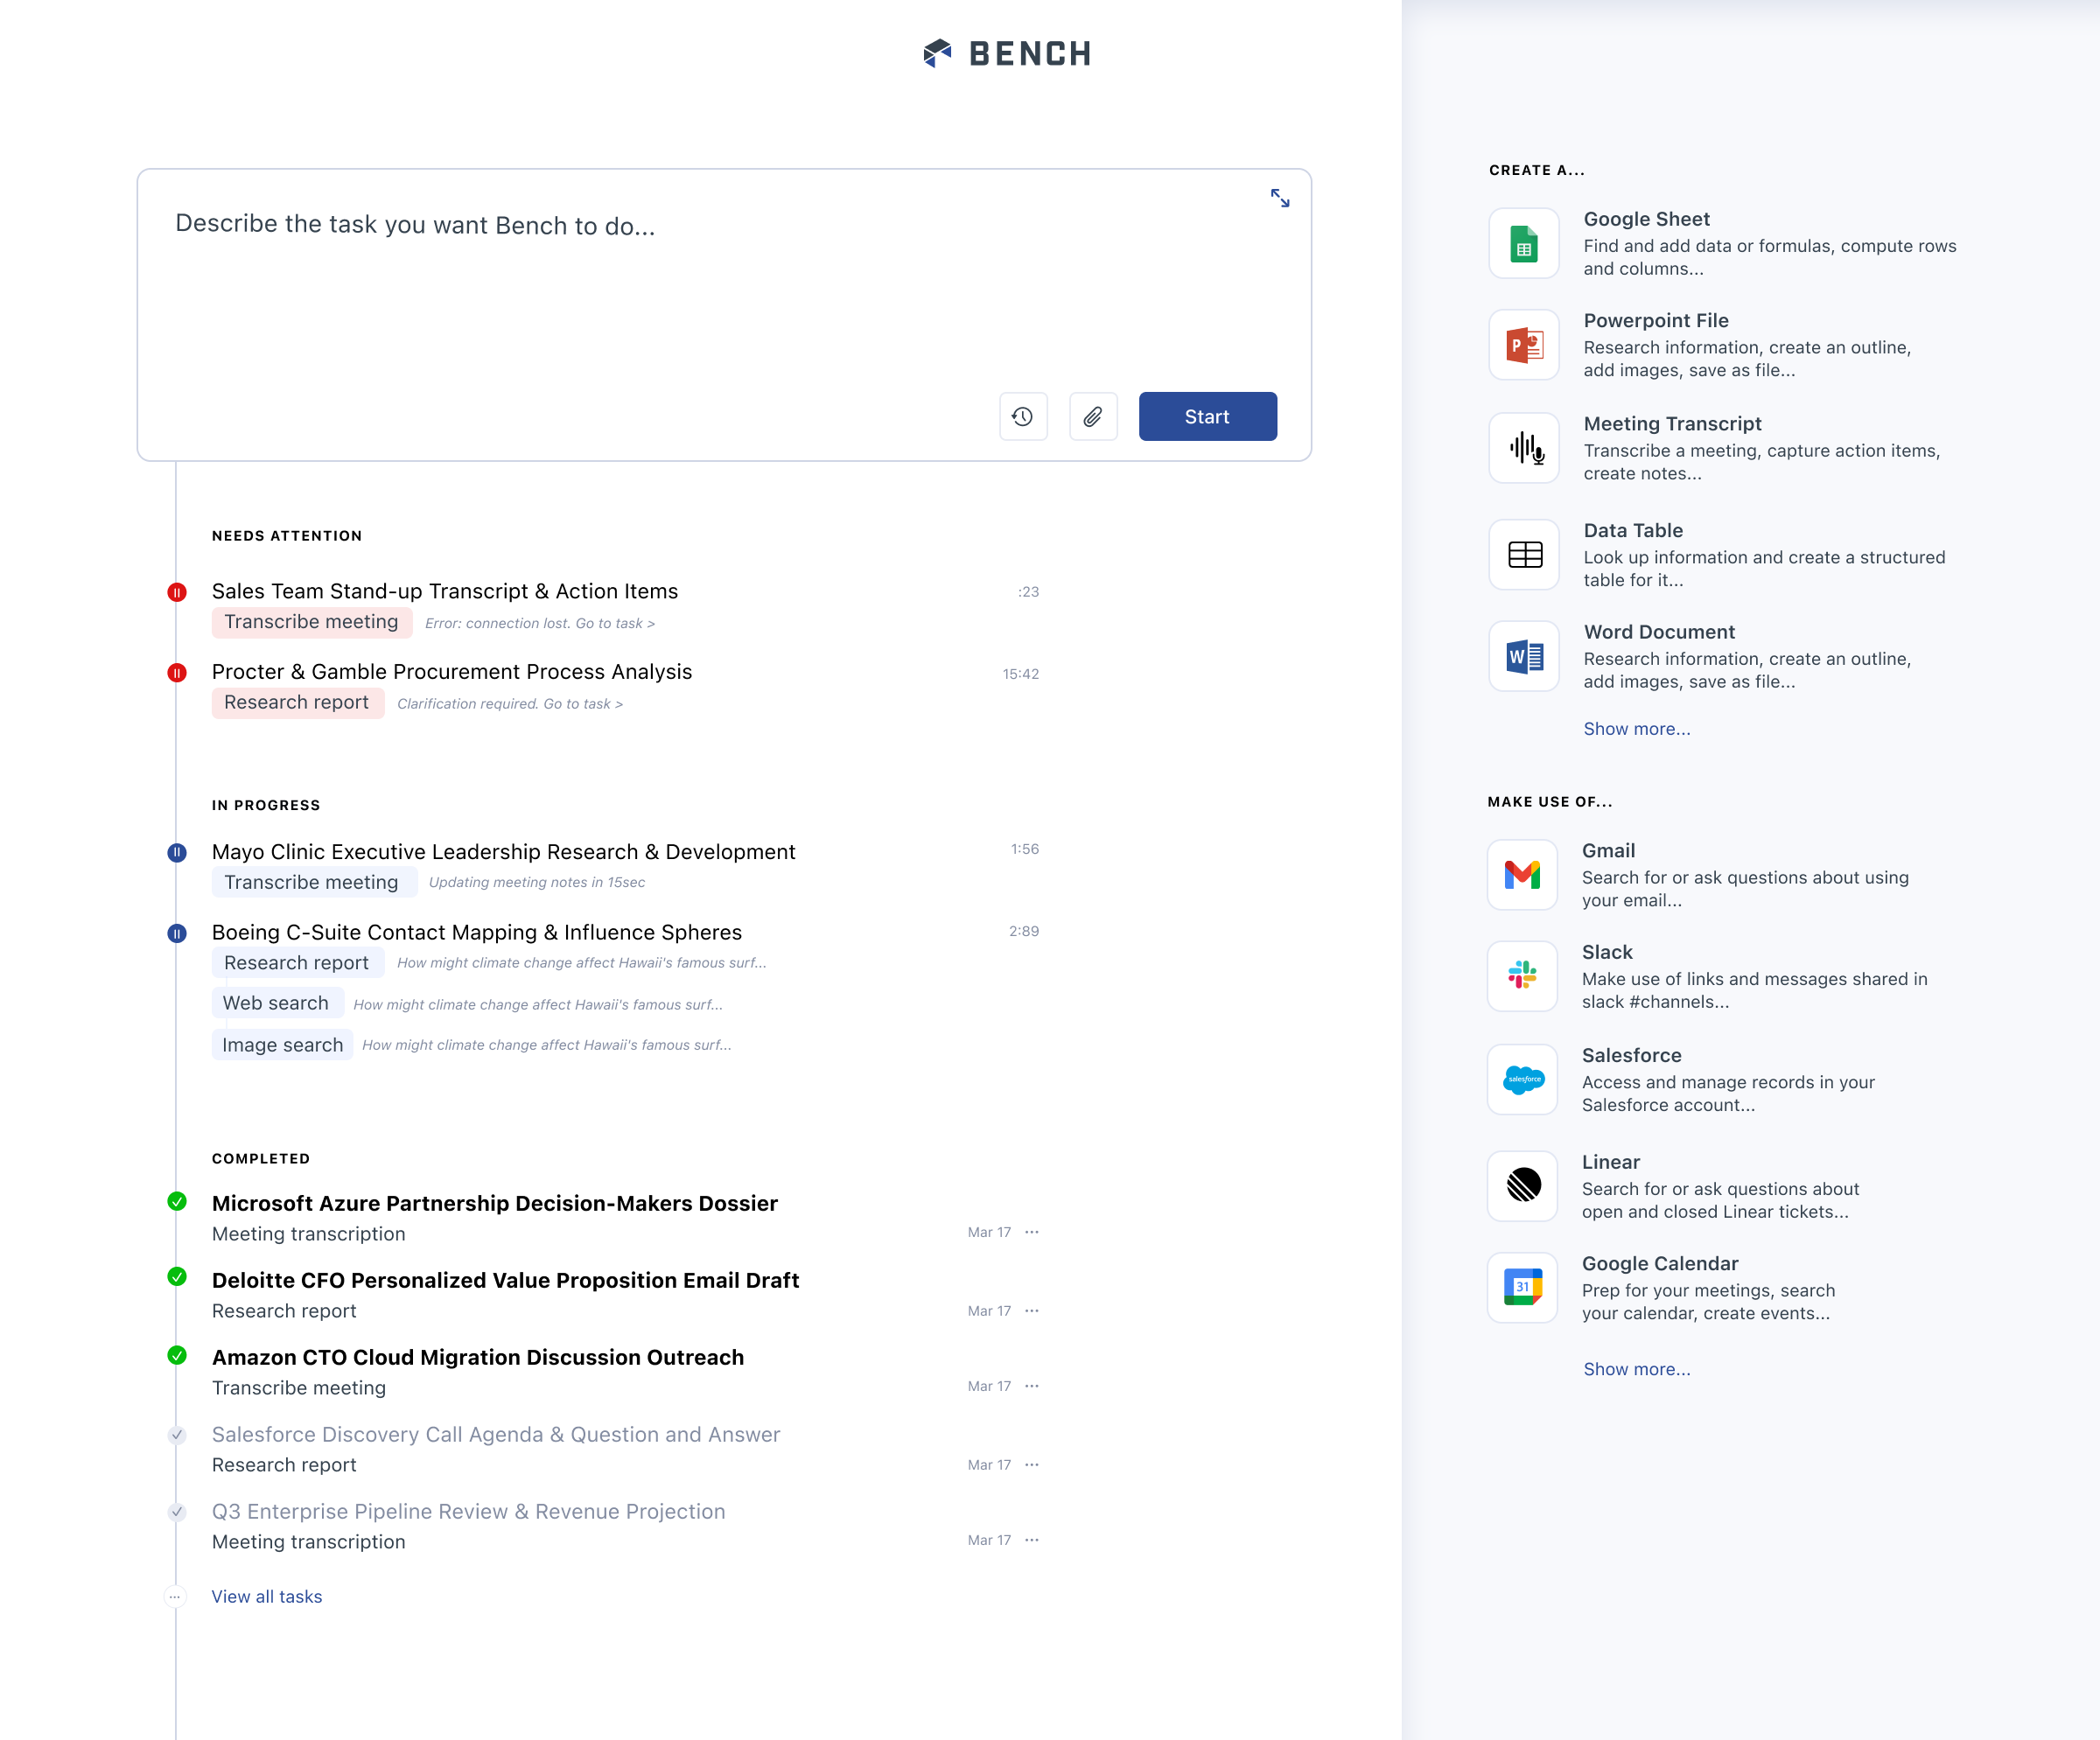Click gray check for Q3 Enterprise Pipeline
Image resolution: width=2100 pixels, height=1740 pixels.
tap(177, 1512)
